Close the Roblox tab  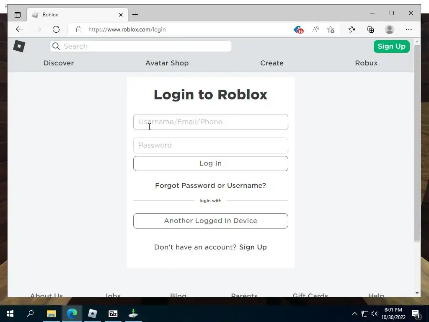(x=121, y=15)
